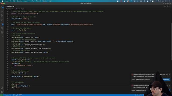Open settings gear on first PHP notification

point(167,75)
